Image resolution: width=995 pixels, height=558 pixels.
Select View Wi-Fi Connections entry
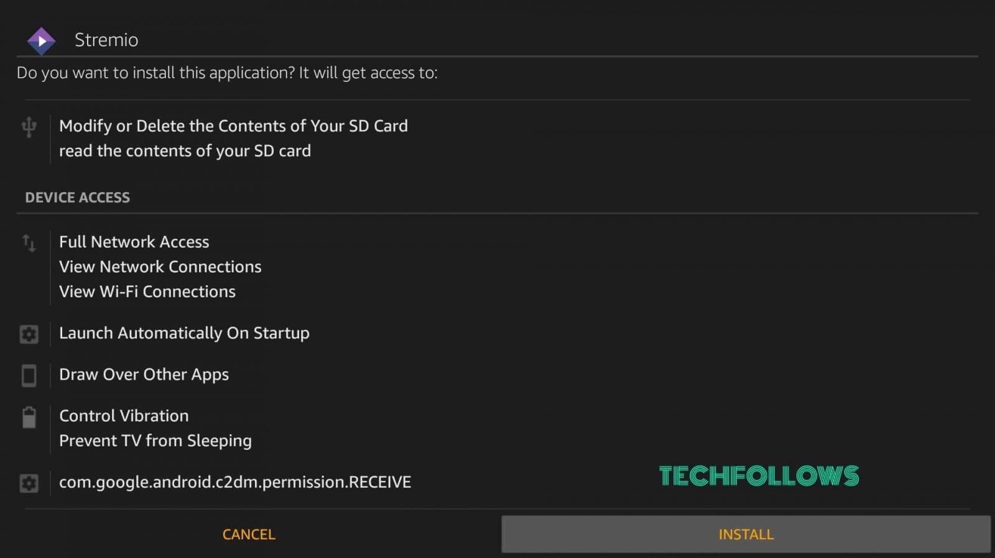(x=147, y=291)
